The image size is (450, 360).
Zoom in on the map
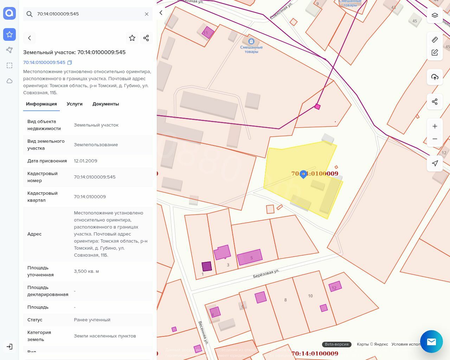(435, 126)
